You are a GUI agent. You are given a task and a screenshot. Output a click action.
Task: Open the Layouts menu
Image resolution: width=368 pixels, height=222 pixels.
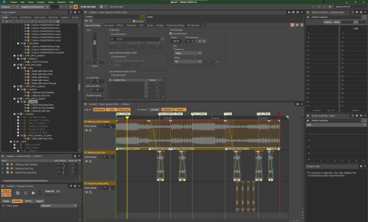tap(41, 2)
